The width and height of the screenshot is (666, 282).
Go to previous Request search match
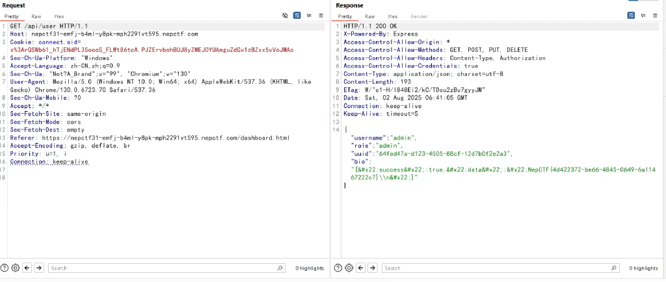(27, 268)
